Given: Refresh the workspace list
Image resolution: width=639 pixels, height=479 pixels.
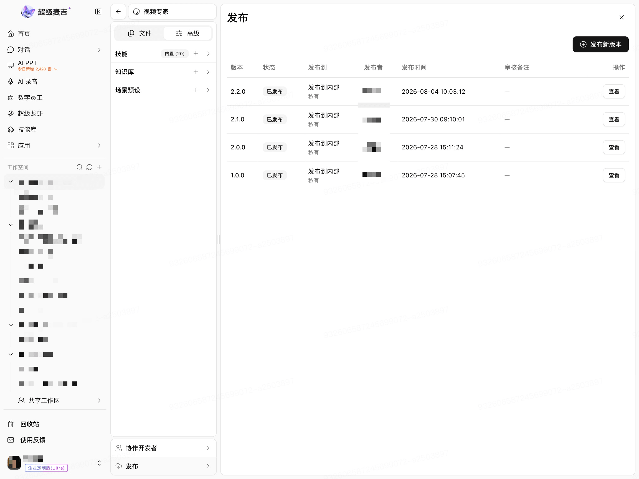Looking at the screenshot, I should 89,167.
